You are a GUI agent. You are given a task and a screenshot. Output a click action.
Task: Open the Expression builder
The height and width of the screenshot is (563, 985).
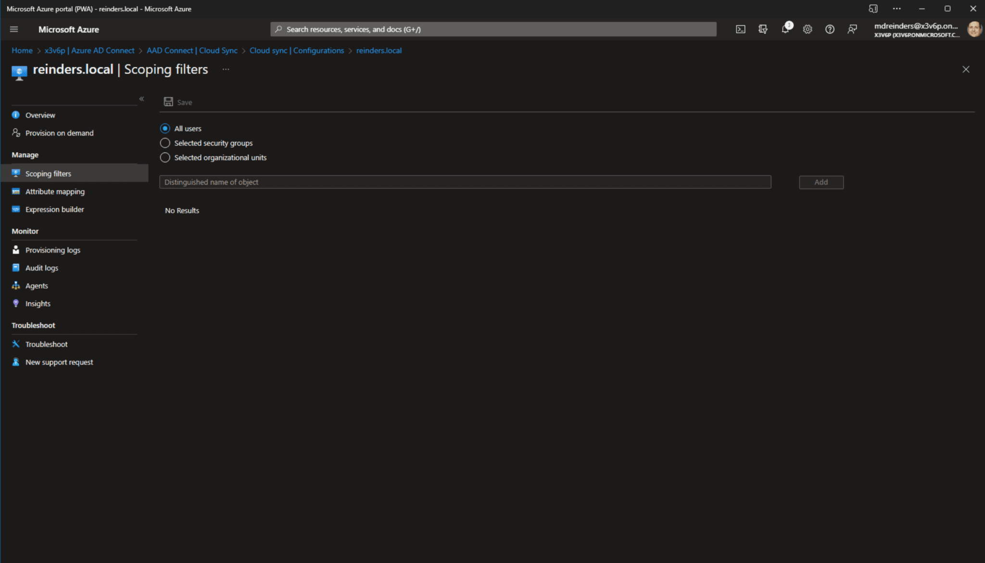click(x=54, y=209)
